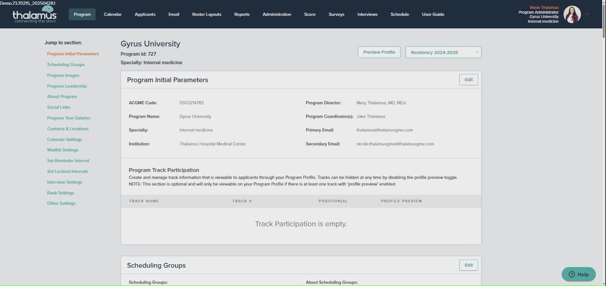Open the Applicants menu
The height and width of the screenshot is (286, 606).
click(x=145, y=14)
